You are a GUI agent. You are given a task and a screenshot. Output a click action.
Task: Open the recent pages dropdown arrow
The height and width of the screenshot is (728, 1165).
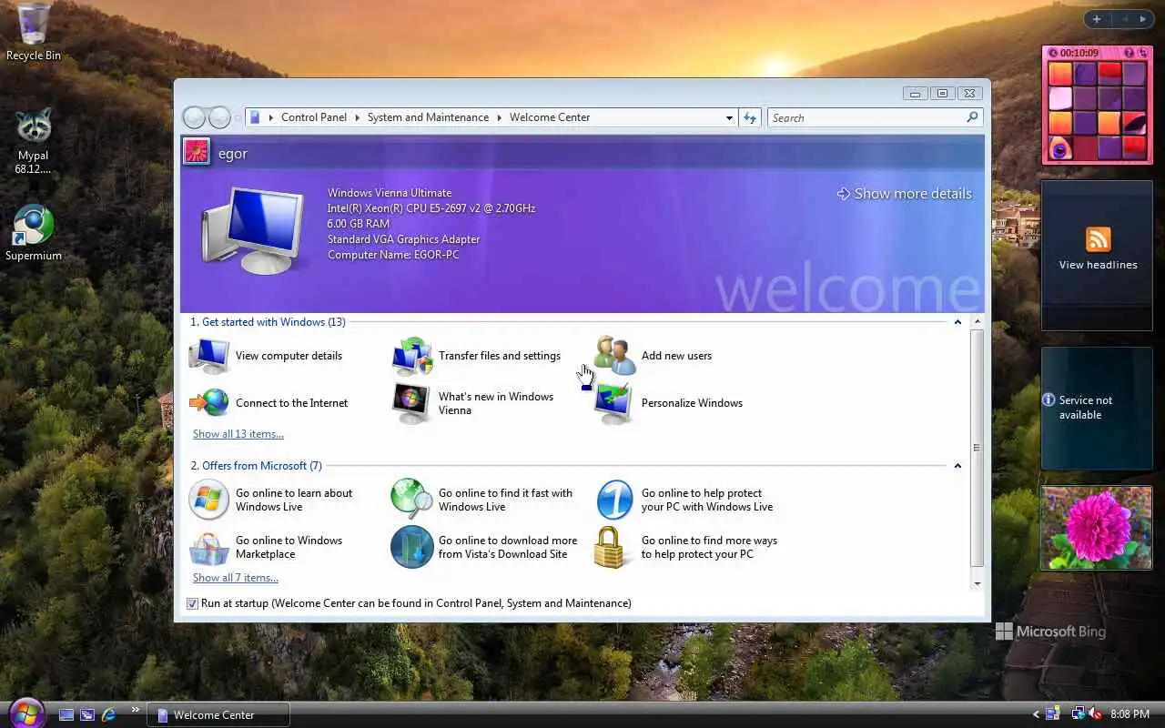tap(238, 117)
